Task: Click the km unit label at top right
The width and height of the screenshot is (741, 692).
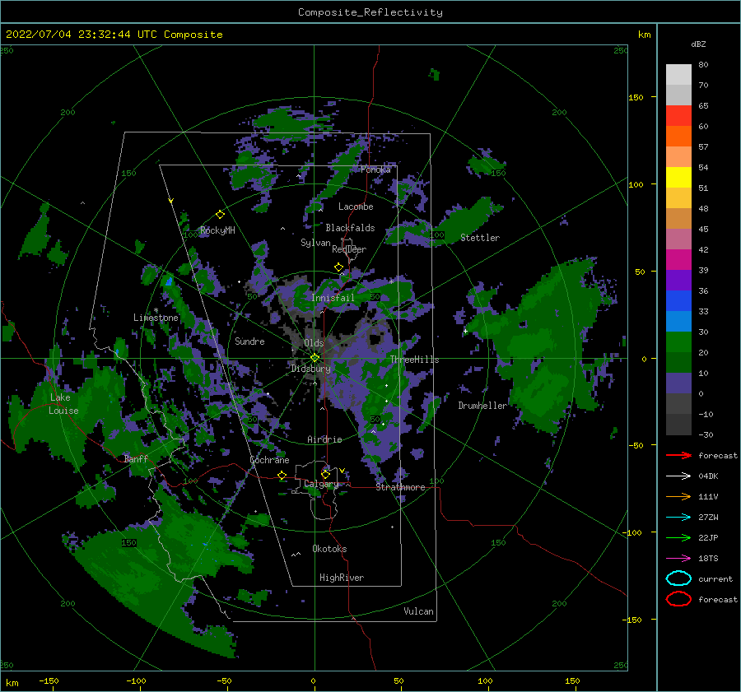Action: point(644,35)
